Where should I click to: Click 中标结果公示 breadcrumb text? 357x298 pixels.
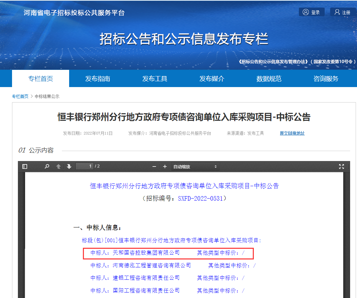pos(47,96)
